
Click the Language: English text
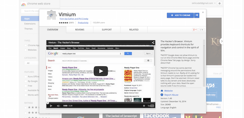(168, 108)
